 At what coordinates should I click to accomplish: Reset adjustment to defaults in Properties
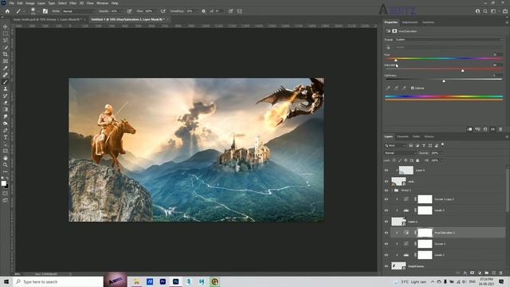click(x=485, y=129)
